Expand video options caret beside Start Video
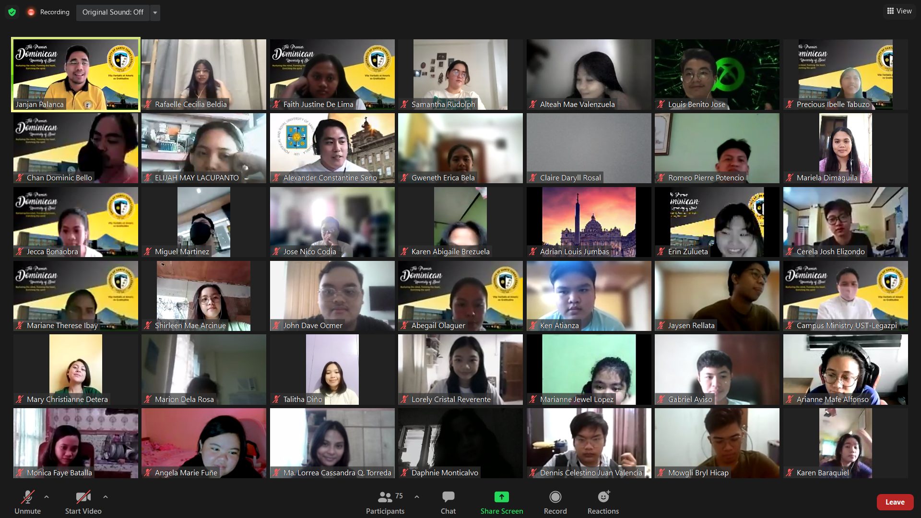Image resolution: width=921 pixels, height=518 pixels. [x=106, y=497]
